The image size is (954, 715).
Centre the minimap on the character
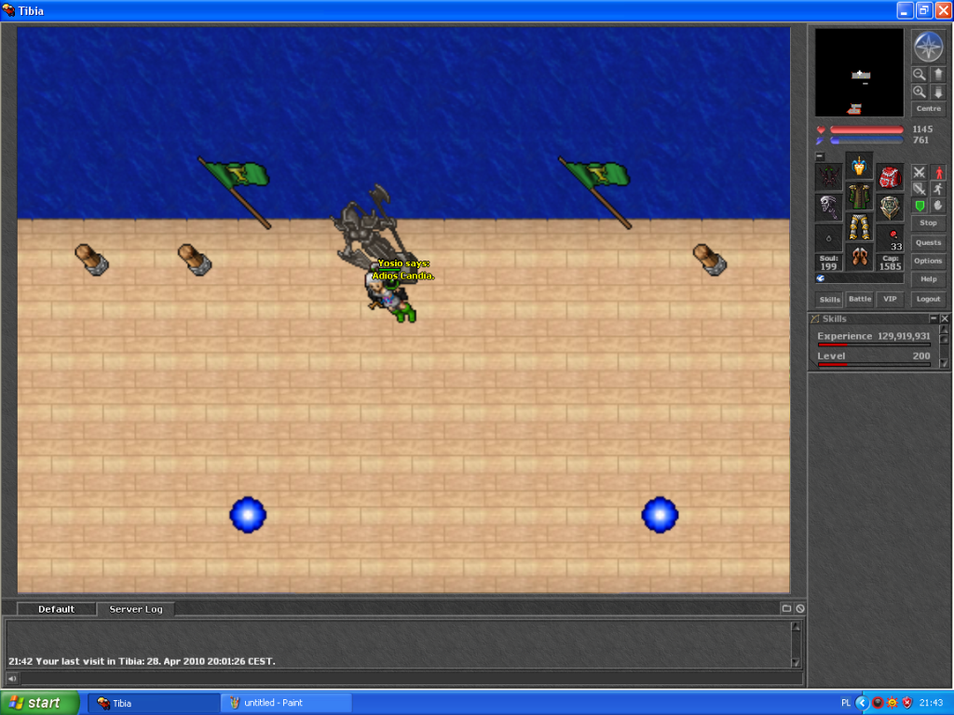click(929, 109)
